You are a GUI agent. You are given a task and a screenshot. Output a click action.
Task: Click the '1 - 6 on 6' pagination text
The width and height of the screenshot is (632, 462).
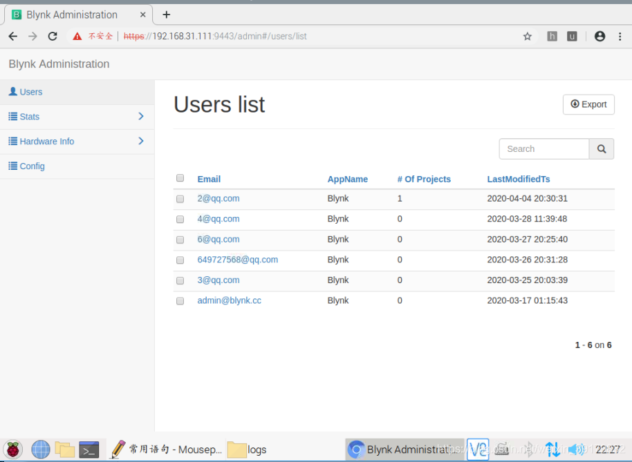[593, 345]
